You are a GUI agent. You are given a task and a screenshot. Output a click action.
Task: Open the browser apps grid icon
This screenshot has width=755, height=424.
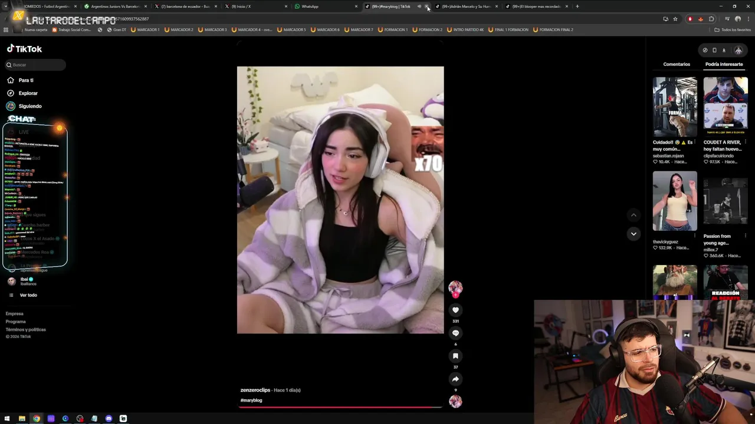(x=6, y=29)
